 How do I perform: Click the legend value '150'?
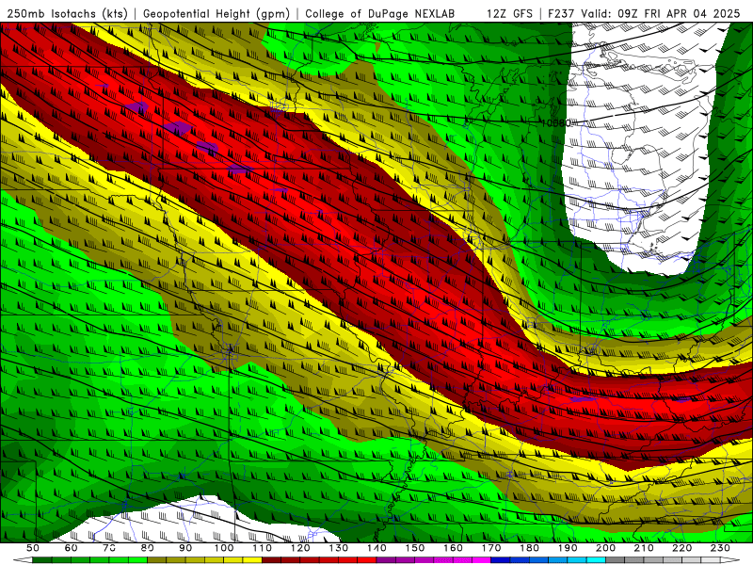click(414, 548)
